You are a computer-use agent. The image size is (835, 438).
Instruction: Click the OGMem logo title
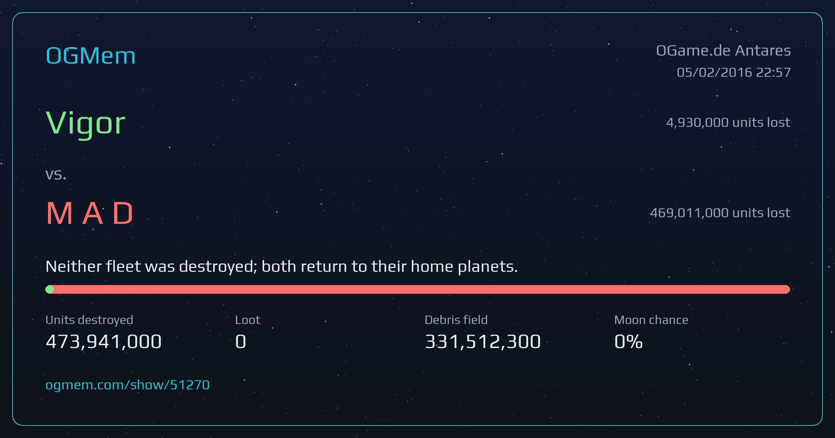pyautogui.click(x=90, y=56)
